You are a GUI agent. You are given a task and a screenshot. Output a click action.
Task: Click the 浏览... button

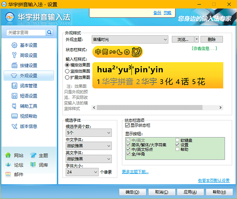183,39
